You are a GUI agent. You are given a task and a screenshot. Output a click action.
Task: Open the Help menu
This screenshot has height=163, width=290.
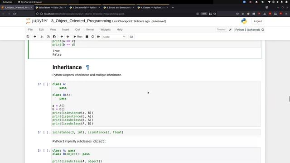(120, 29)
